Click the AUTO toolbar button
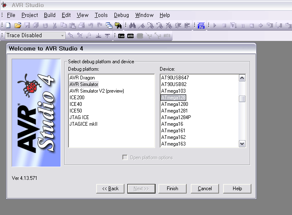This screenshot has width=292, height=215. (x=167, y=36)
